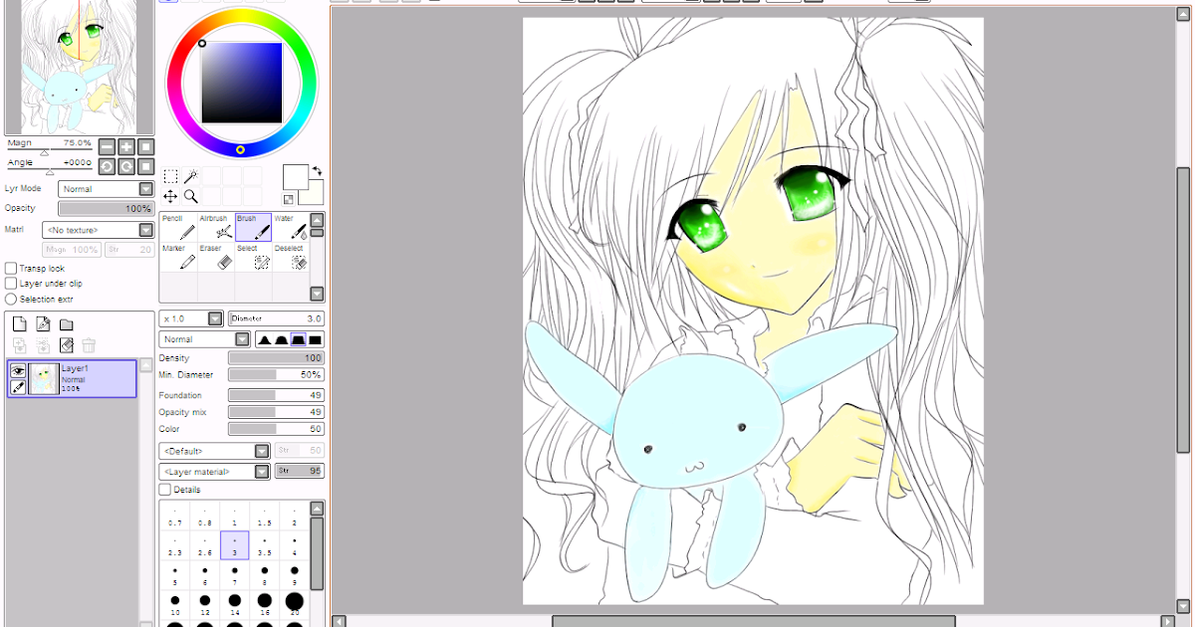Viewport: 1195px width, 627px height.
Task: Select the Marker tool
Action: click(x=178, y=258)
